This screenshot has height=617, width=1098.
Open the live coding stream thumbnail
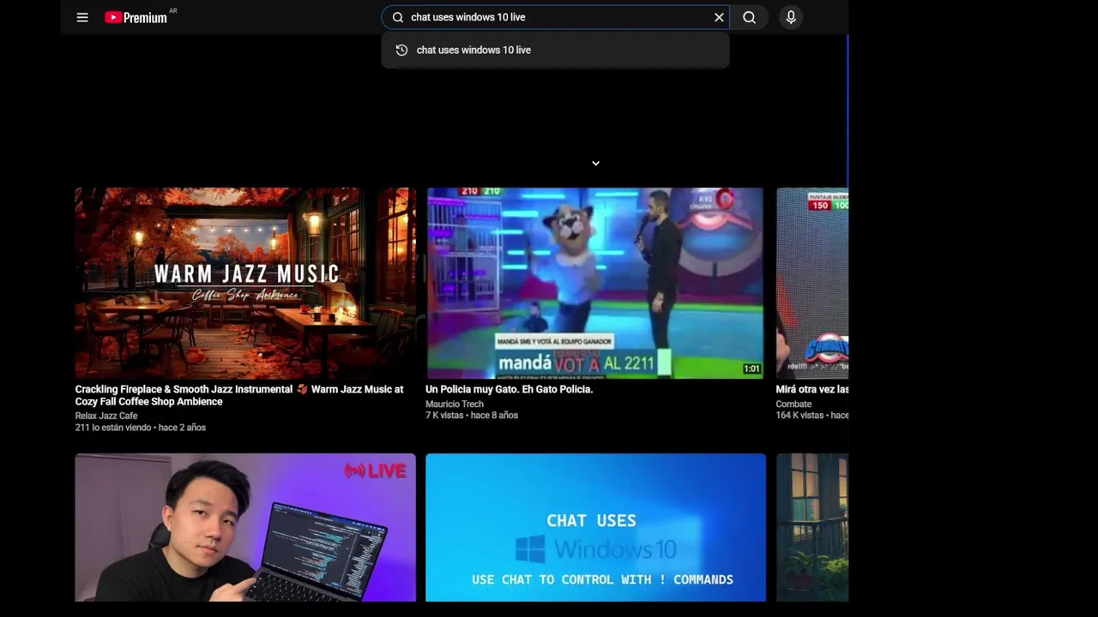pyautogui.click(x=245, y=528)
